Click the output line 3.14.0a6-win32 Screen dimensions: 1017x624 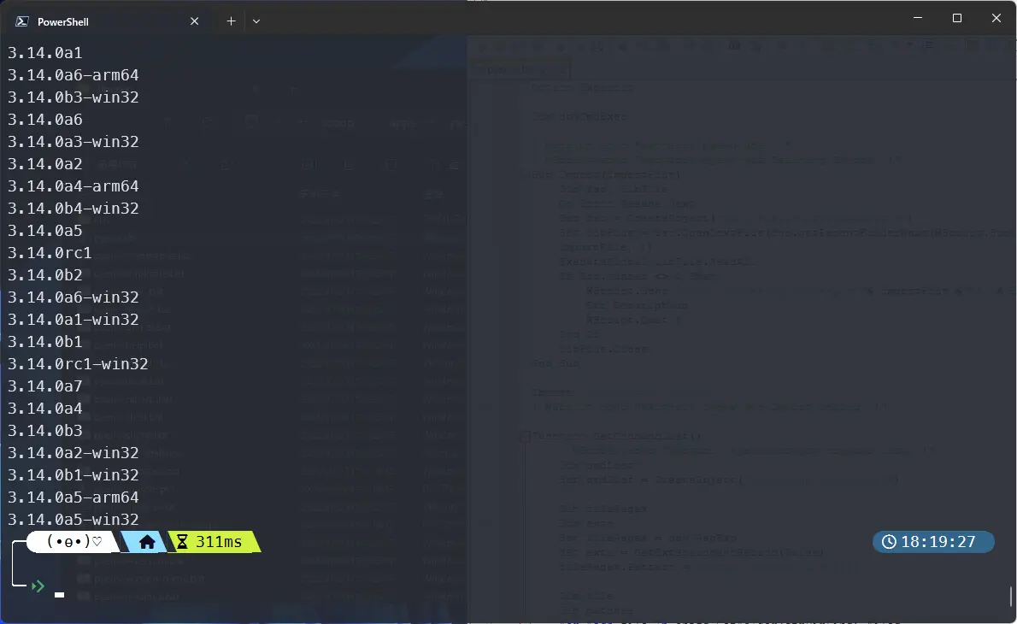pos(73,297)
